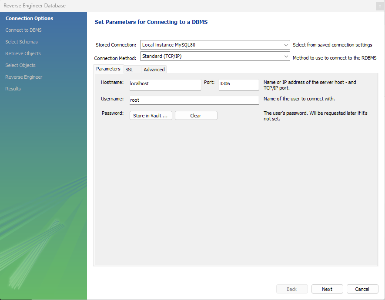This screenshot has width=385, height=300.
Task: Select the Results step
Action: (13, 89)
